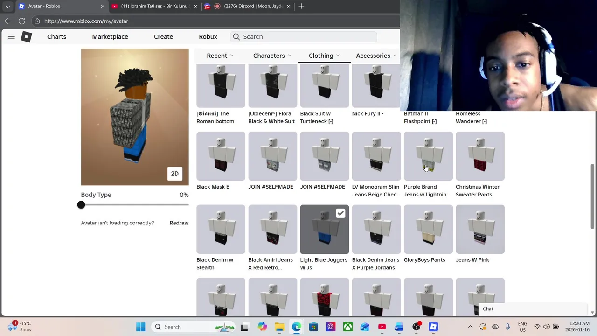This screenshot has height=336, width=597.
Task: Open Roblox app taskbar icon
Action: [433, 327]
